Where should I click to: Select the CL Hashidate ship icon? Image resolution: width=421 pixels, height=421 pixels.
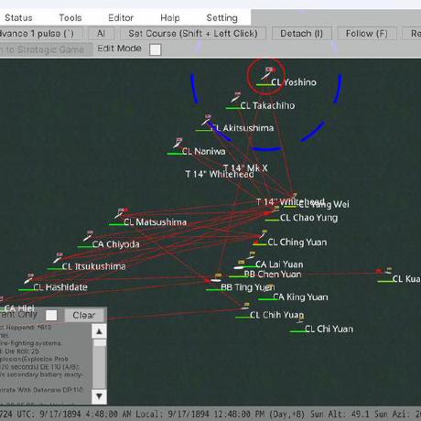[x=28, y=280]
